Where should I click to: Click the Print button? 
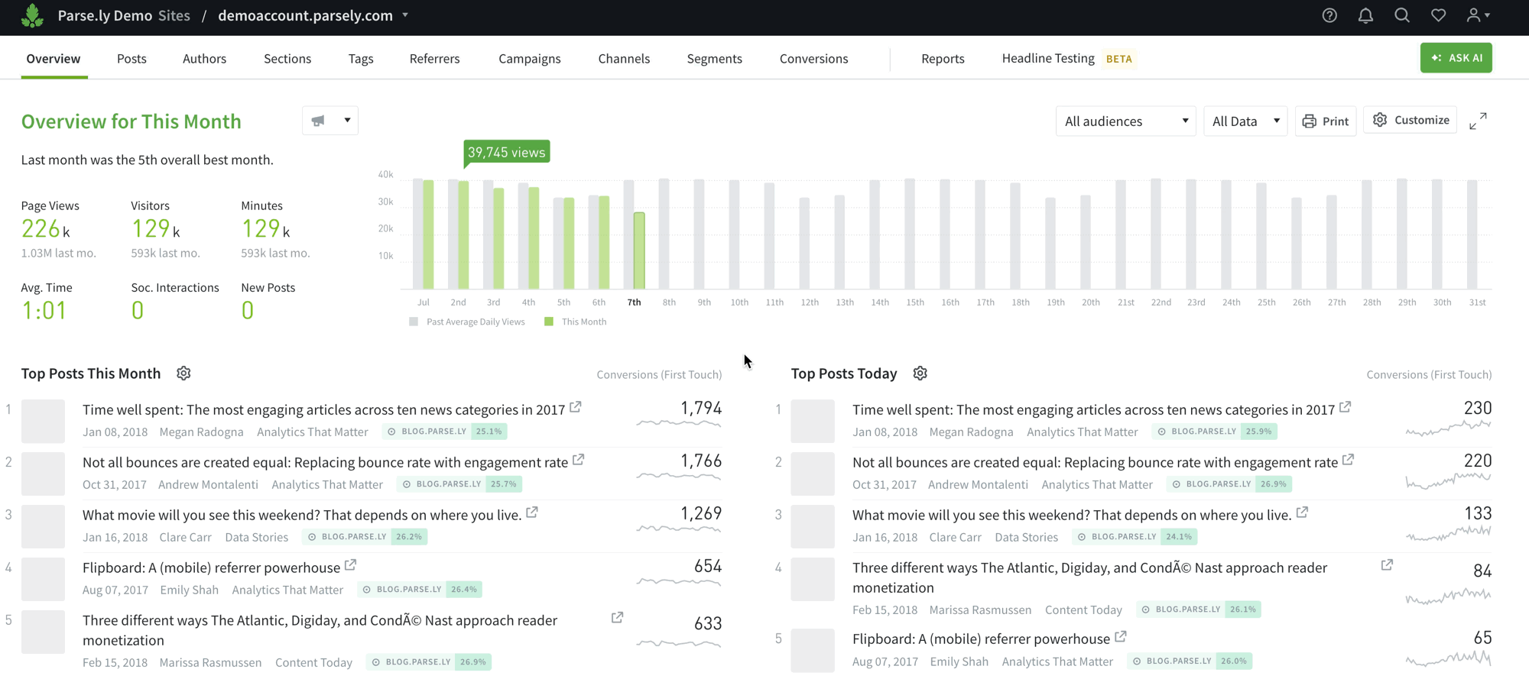tap(1326, 121)
